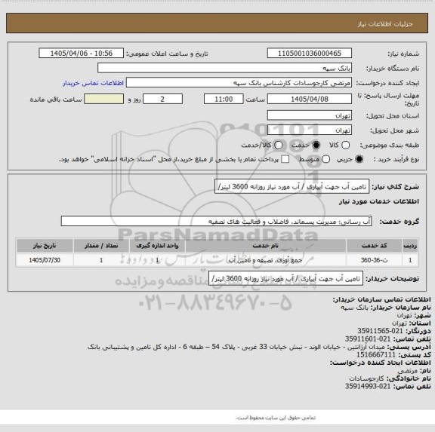Click the requester phone 35914993-021
This screenshot has width=435, height=432.
368,386
